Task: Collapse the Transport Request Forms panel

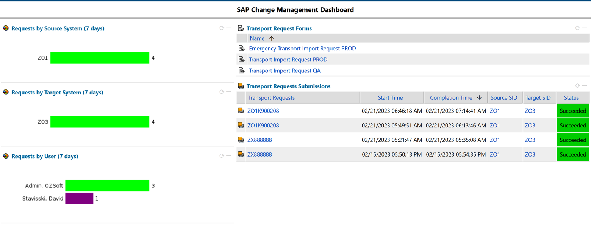Action: pyautogui.click(x=585, y=28)
